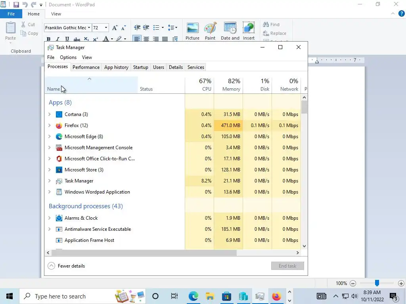Toggle Italic formatting in WordPad
This screenshot has height=304, width=406.
pyautogui.click(x=57, y=39)
